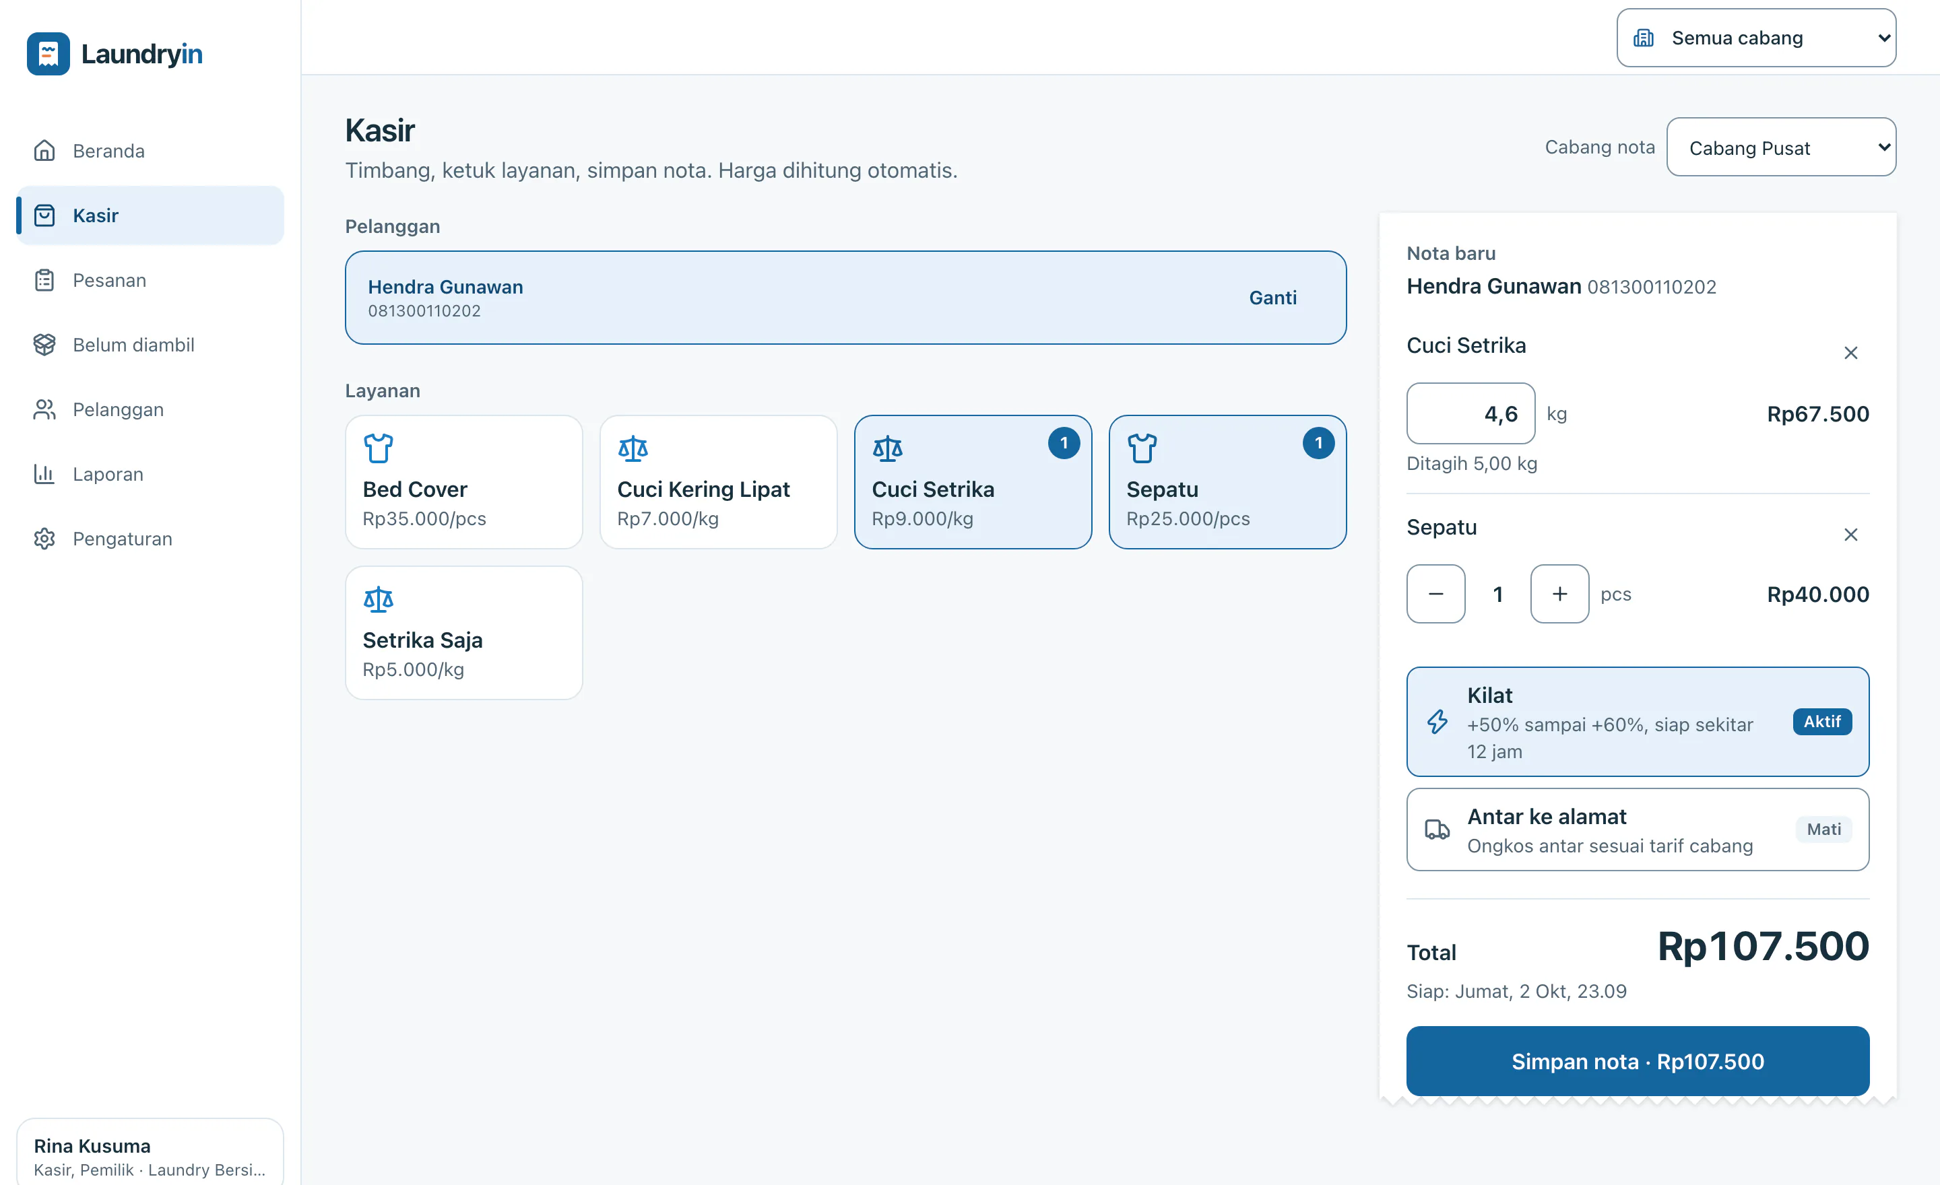Screen dimensions: 1940x1185
Task: Click Ganti to change customer
Action: pyautogui.click(x=1272, y=298)
